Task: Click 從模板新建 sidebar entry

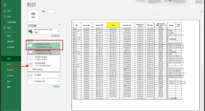Action: [11, 22]
